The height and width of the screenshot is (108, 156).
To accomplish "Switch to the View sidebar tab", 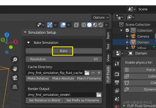I will 108,58.
